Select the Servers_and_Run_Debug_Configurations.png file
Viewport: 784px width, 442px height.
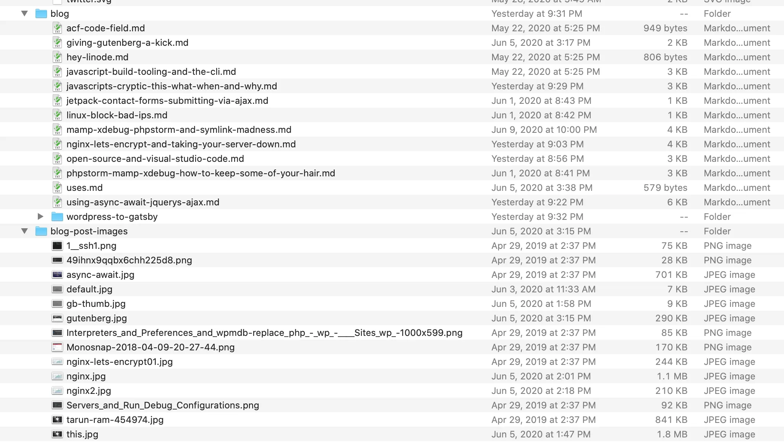pyautogui.click(x=163, y=405)
